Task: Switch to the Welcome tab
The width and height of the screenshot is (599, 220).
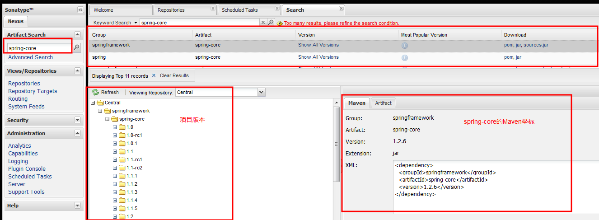Action: click(120, 10)
